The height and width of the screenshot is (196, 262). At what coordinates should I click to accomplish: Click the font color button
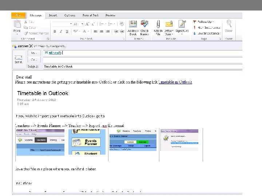coord(84,31)
